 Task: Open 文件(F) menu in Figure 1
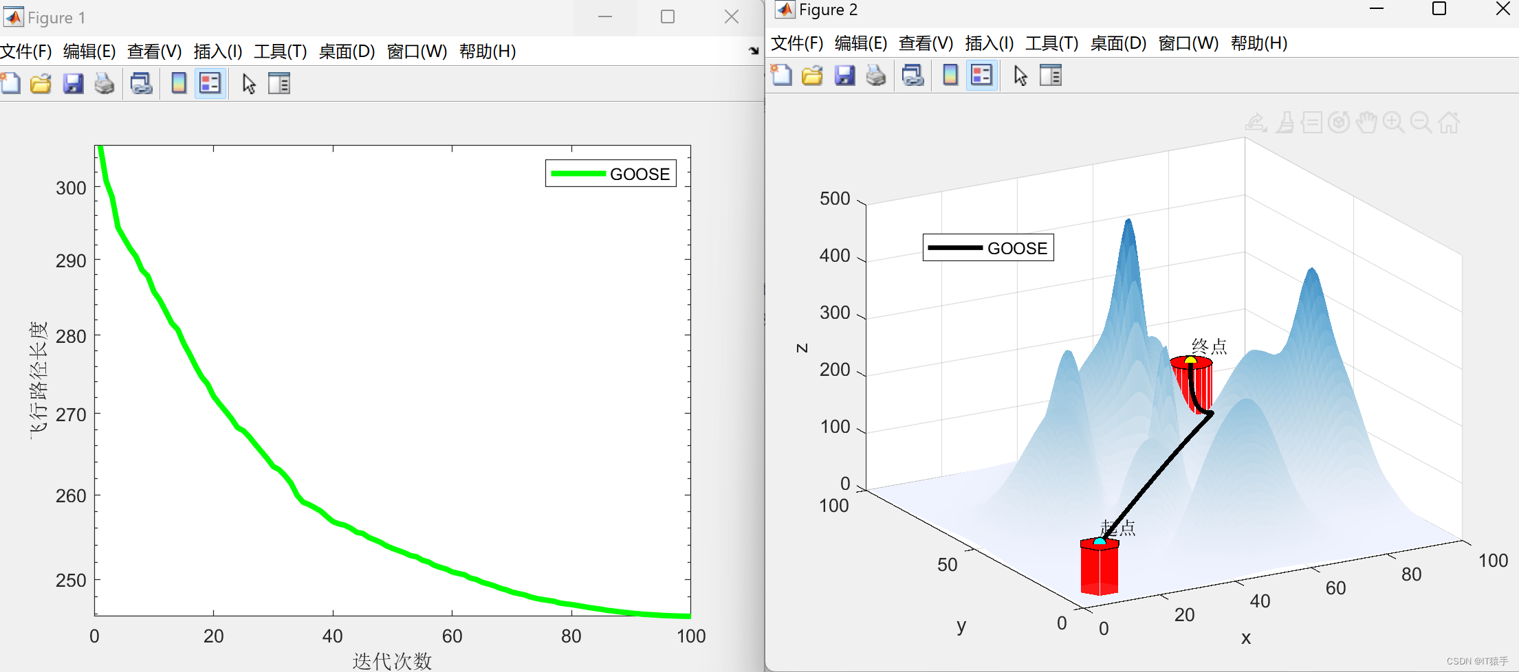[x=26, y=52]
